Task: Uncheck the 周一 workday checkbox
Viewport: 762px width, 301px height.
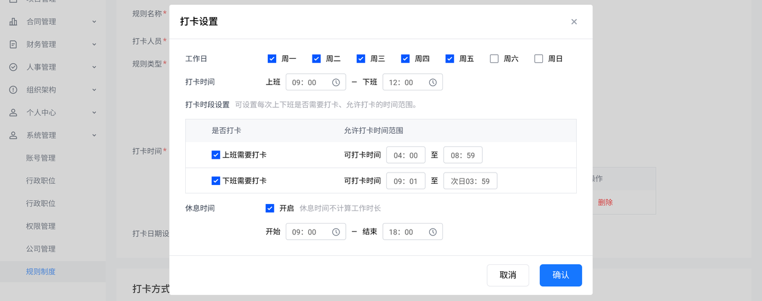Action: pyautogui.click(x=272, y=59)
